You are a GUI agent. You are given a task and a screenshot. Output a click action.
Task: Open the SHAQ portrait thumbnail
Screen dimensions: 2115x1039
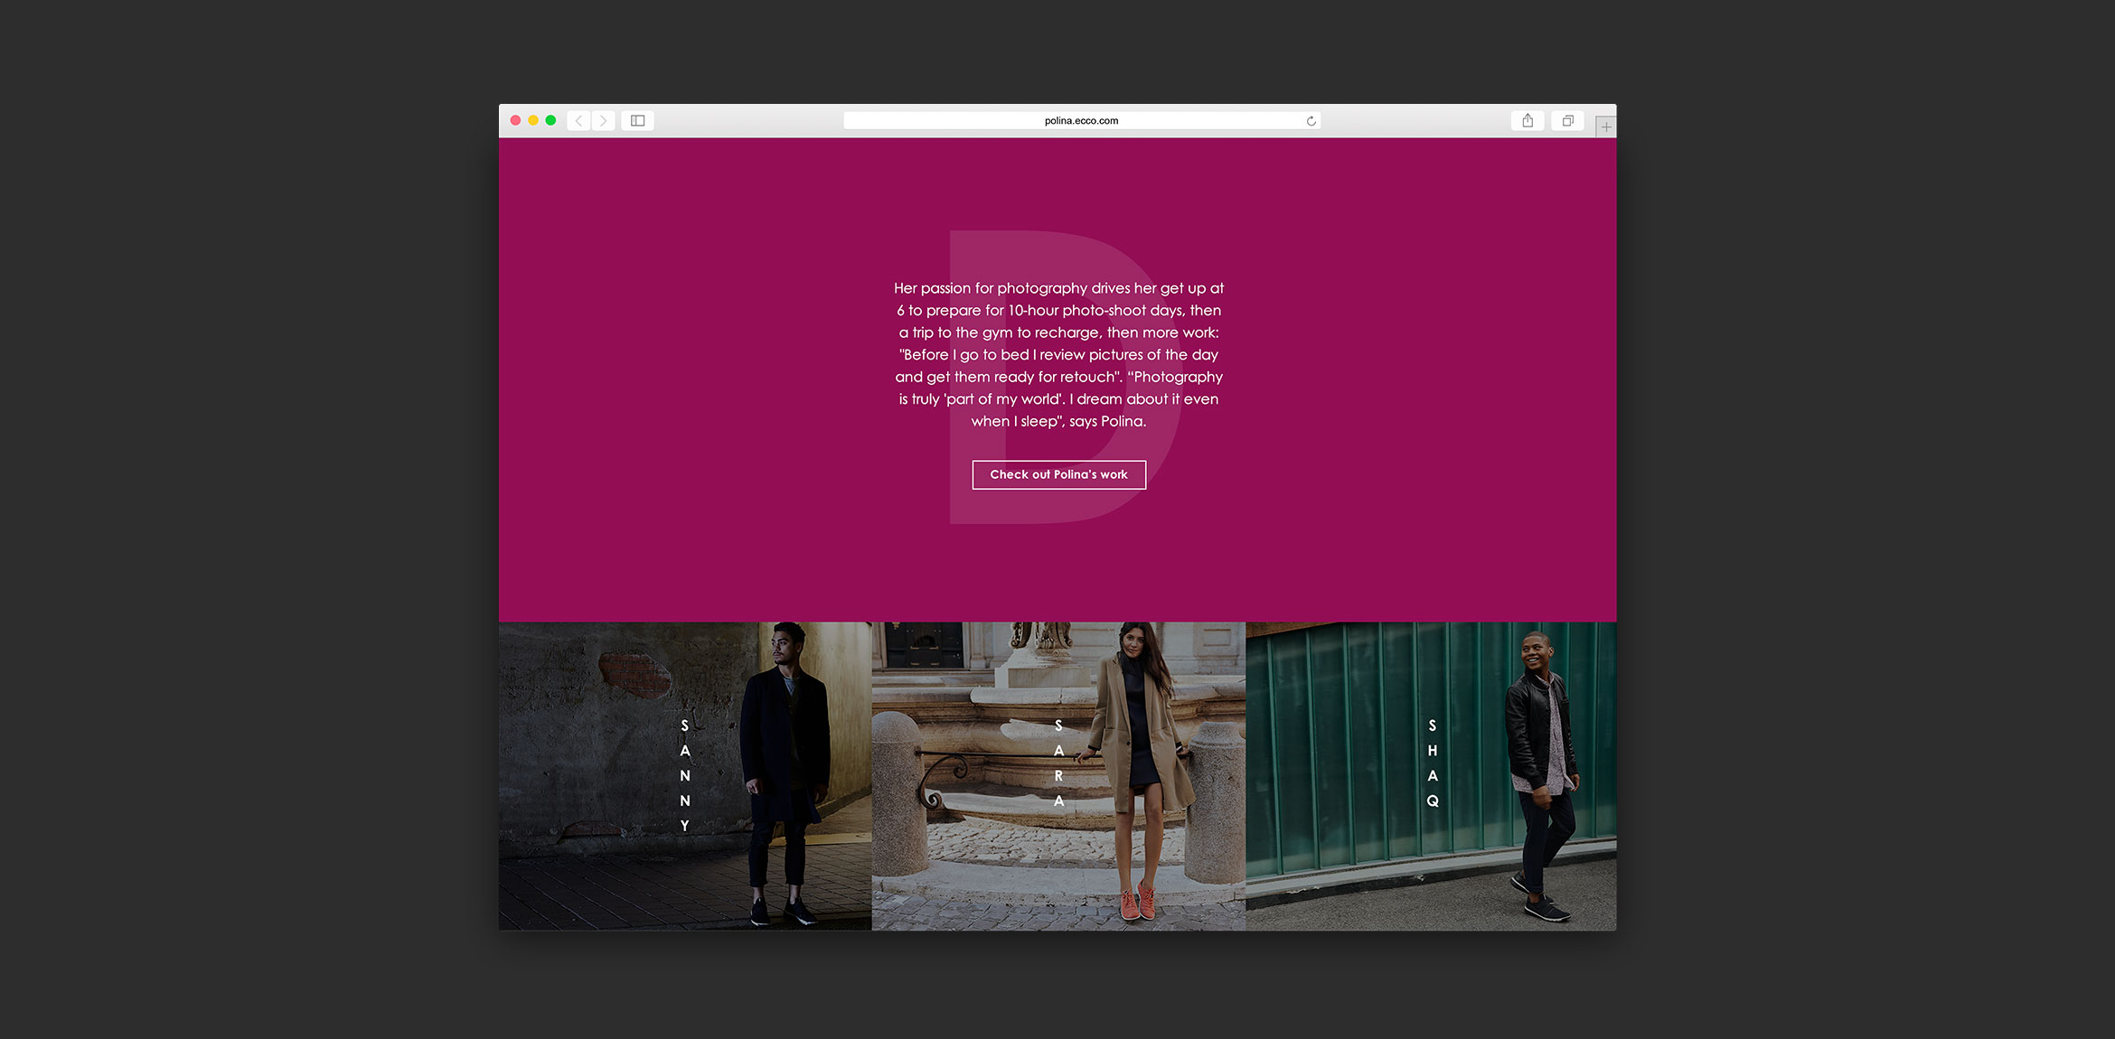1431,776
